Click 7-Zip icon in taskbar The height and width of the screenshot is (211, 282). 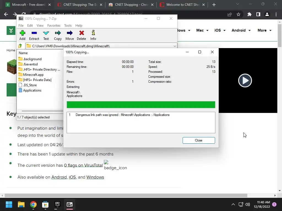pos(70,204)
